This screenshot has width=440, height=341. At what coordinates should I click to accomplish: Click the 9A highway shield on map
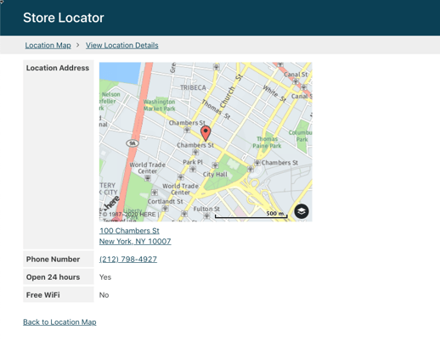coord(133,143)
